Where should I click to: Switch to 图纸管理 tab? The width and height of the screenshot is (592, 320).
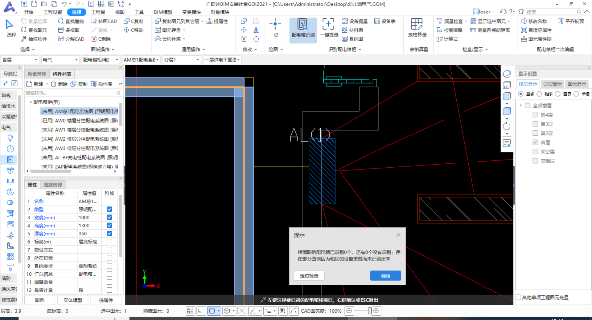(37, 74)
